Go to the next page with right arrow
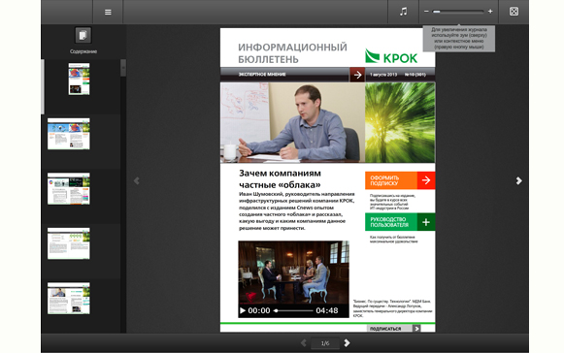This screenshot has height=353, width=564. click(x=518, y=180)
